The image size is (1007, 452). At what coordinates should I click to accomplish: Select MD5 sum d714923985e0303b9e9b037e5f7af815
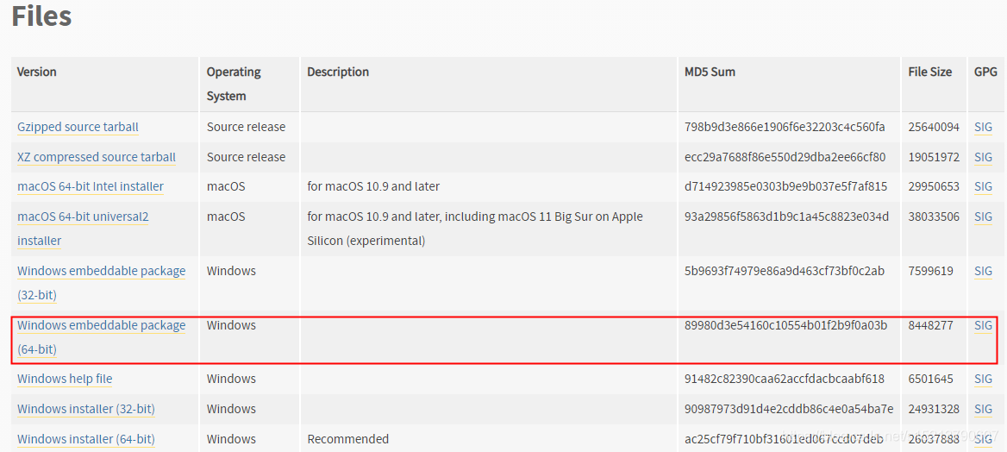pos(786,186)
